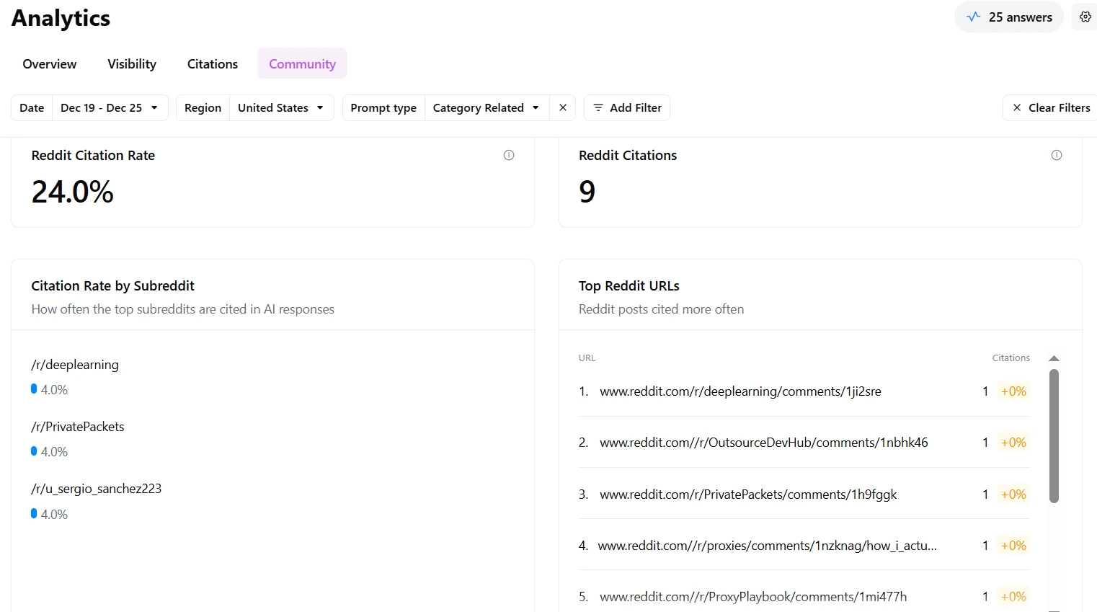The image size is (1097, 612).
Task: Switch to the Visibility tab
Action: [x=132, y=63]
